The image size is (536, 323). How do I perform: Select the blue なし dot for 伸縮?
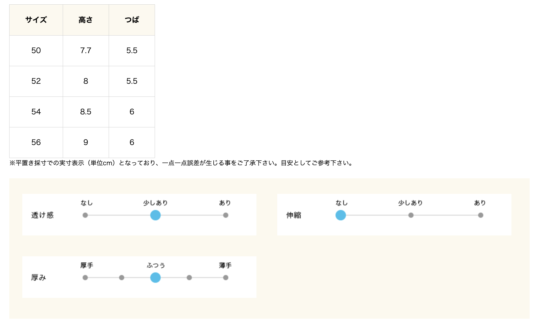coord(341,215)
